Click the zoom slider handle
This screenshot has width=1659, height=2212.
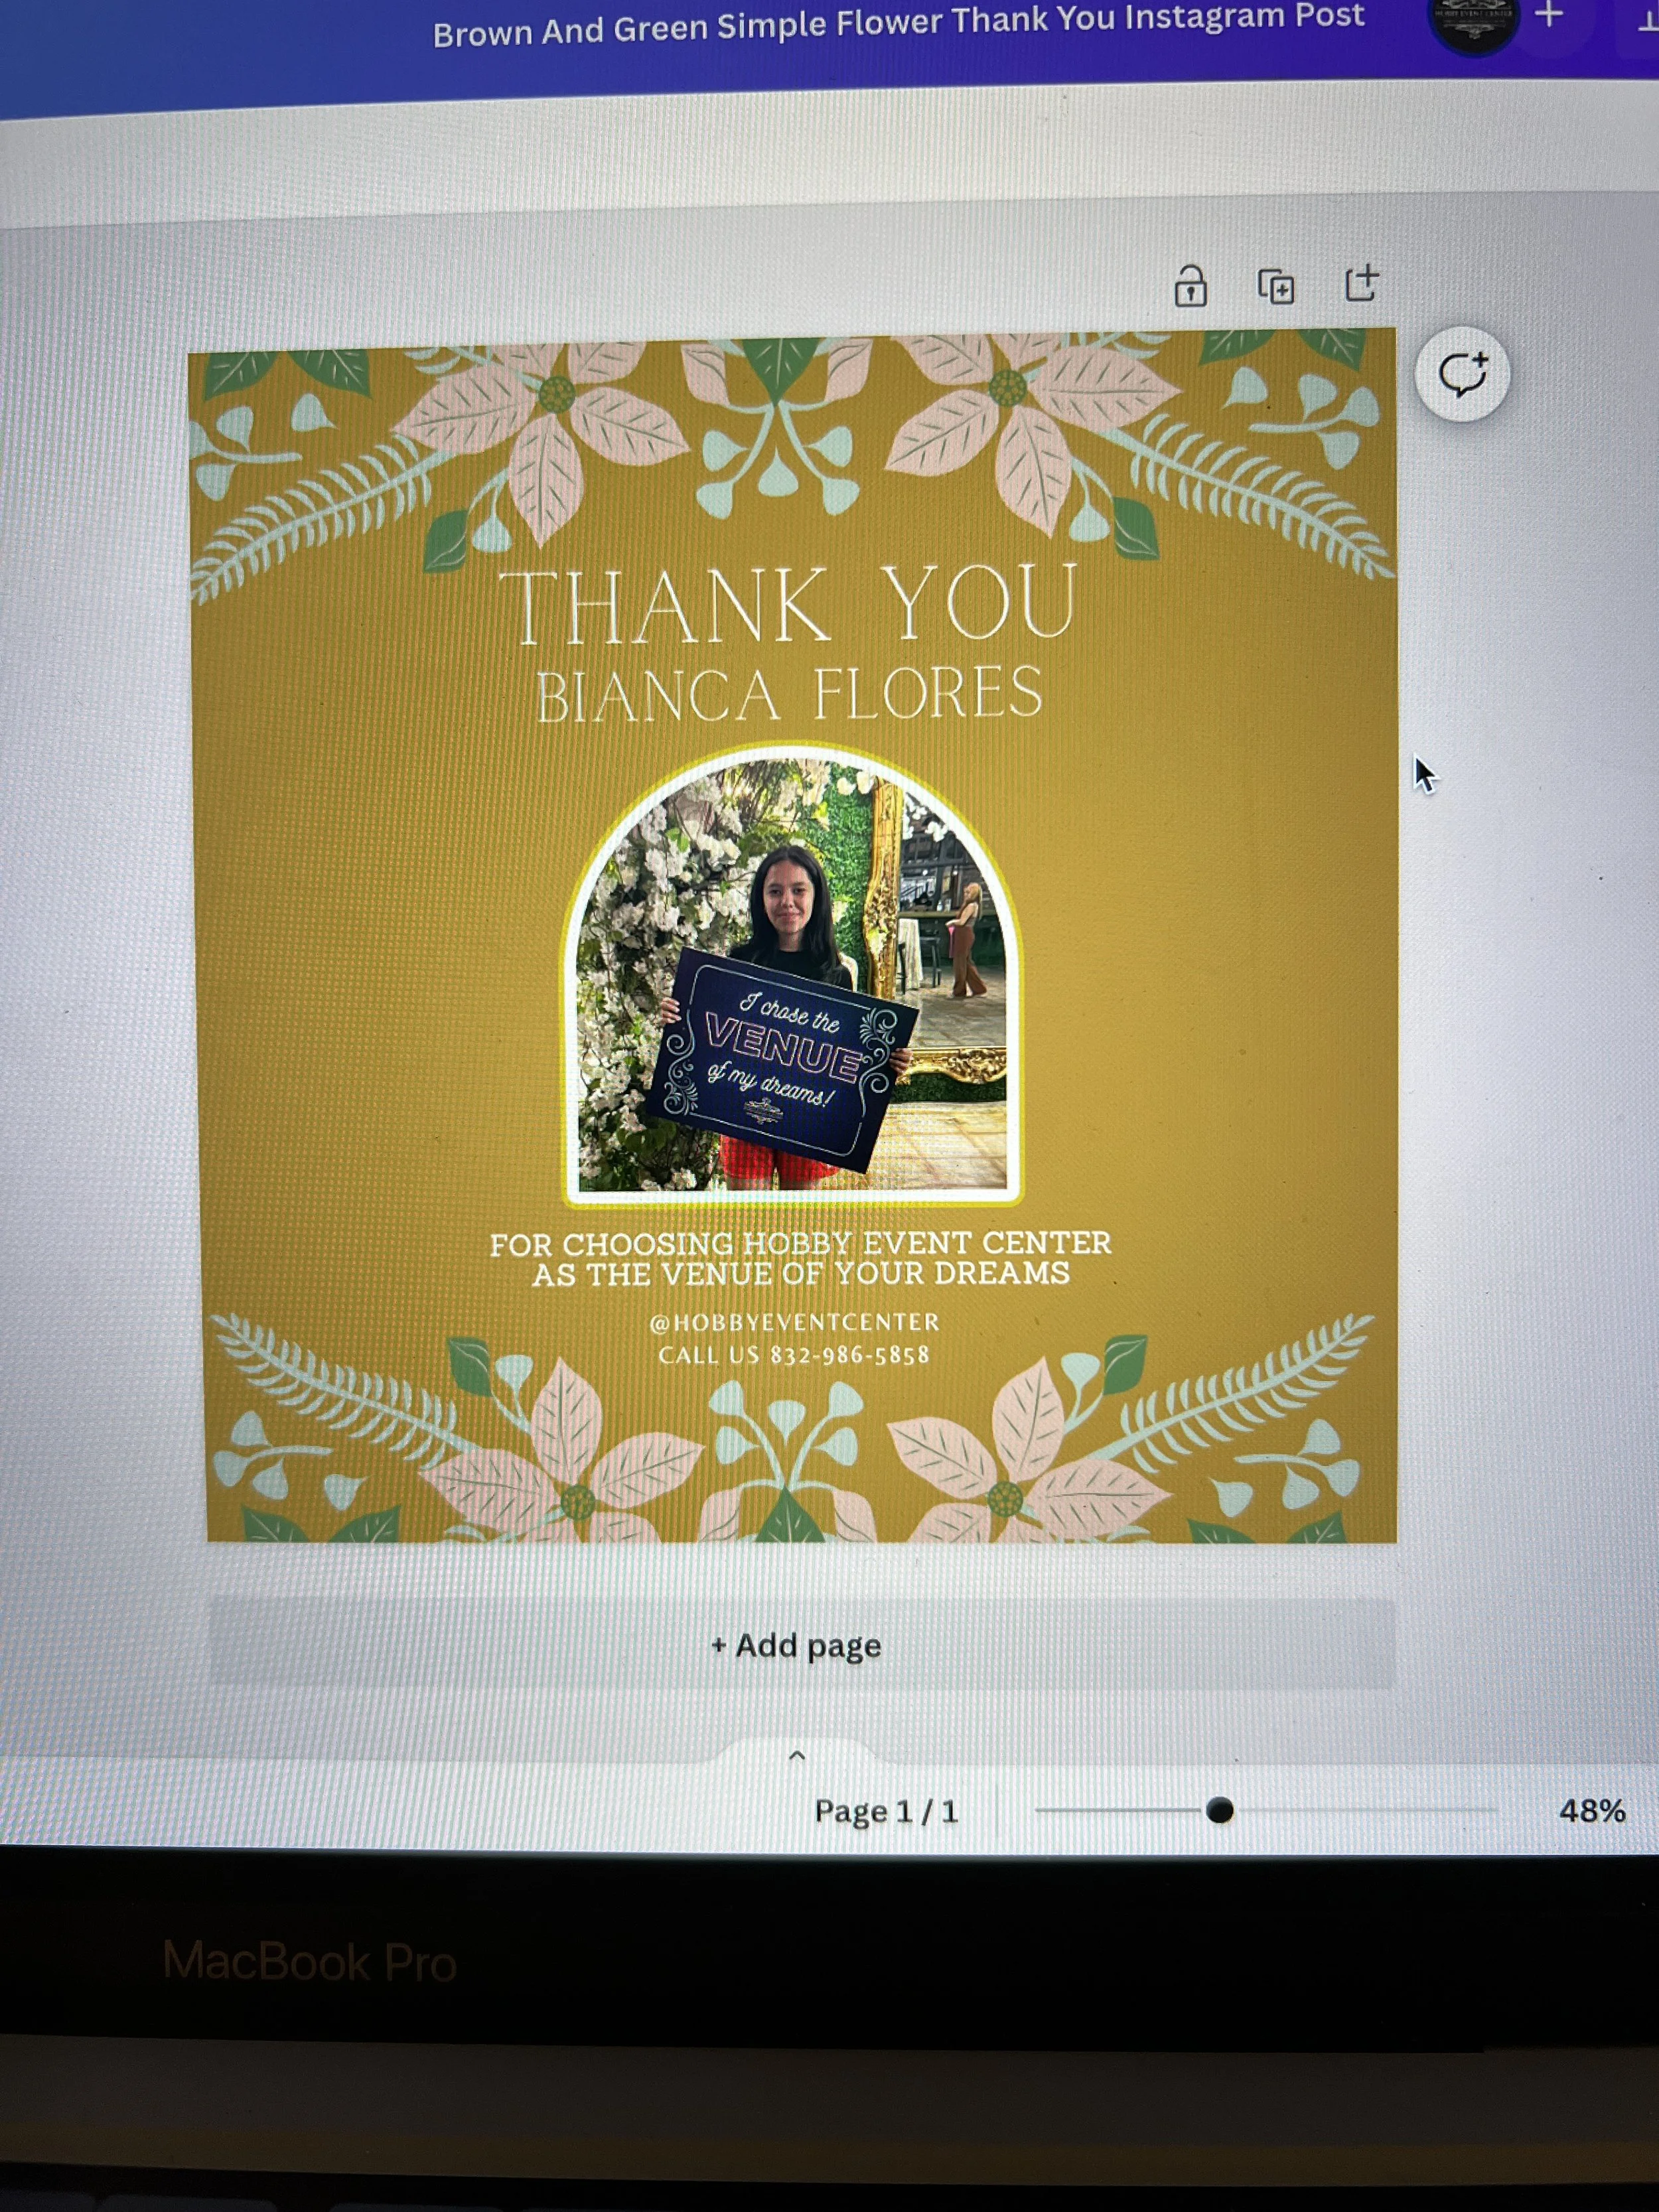click(x=1219, y=1810)
